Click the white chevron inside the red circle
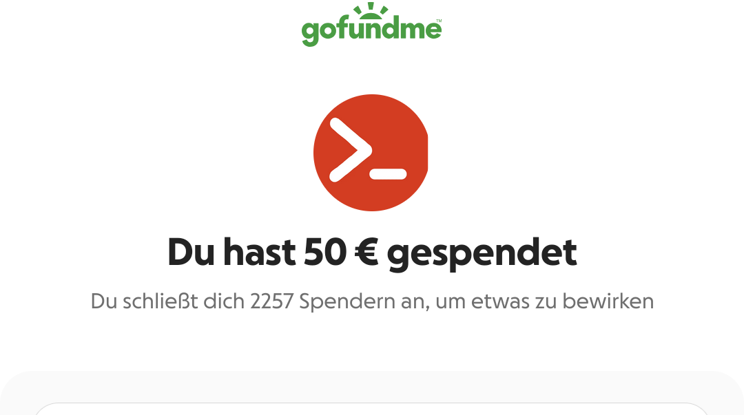The width and height of the screenshot is (744, 415). point(351,150)
